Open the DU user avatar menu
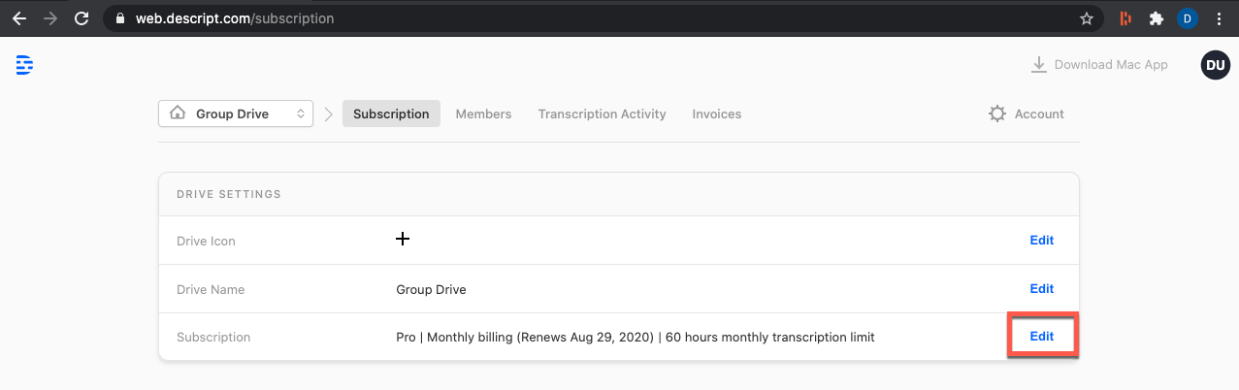 pyautogui.click(x=1215, y=65)
